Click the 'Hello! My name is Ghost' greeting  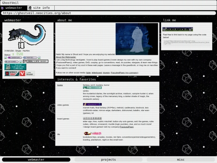pos(85,54)
